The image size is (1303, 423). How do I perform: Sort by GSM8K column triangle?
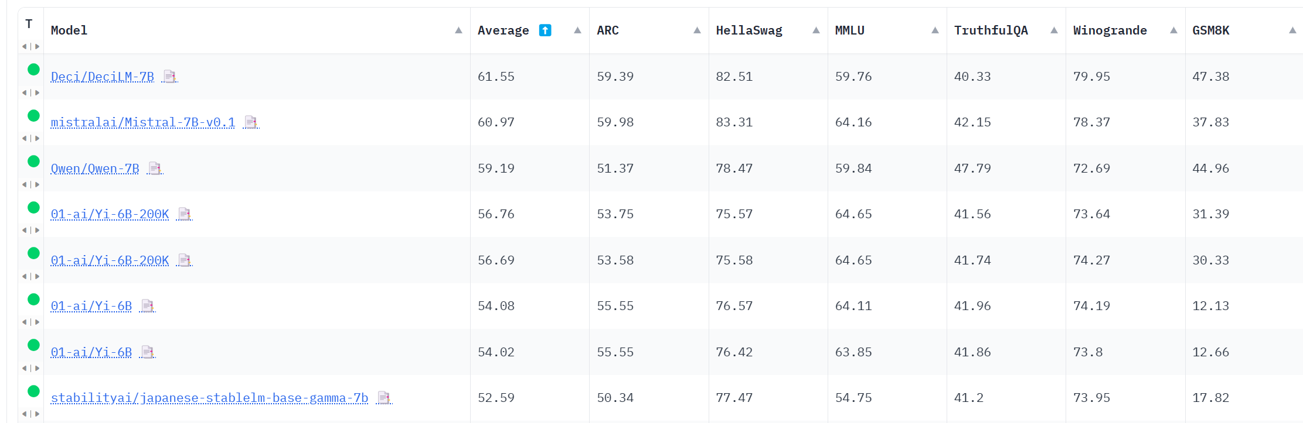[1292, 30]
